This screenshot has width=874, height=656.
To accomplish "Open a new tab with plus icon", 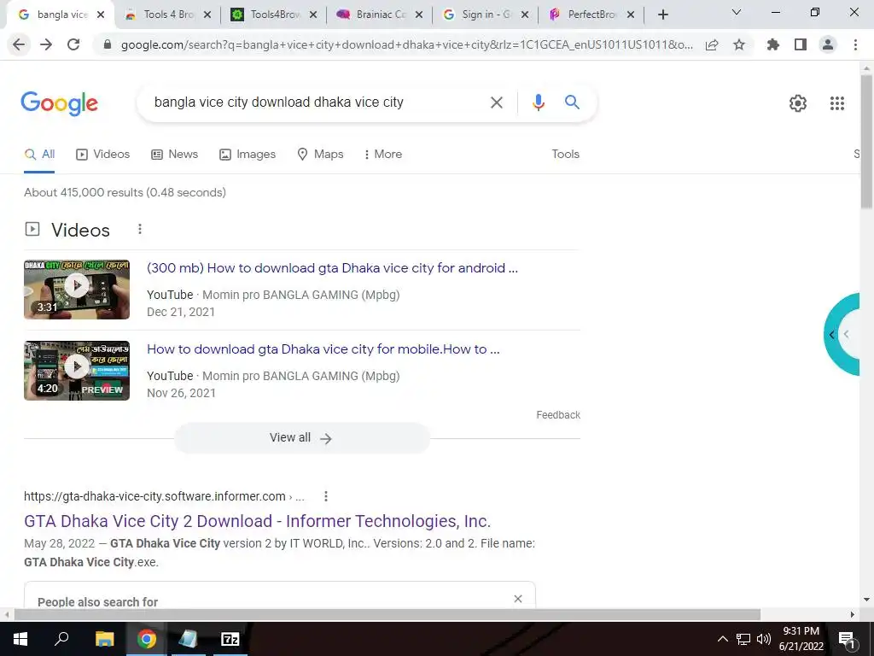I will pyautogui.click(x=662, y=15).
